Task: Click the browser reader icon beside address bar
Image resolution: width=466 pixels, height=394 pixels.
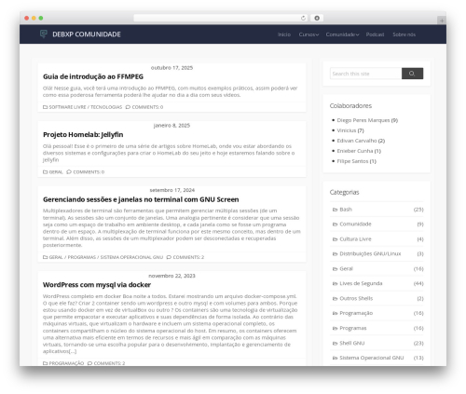Action: 317,19
